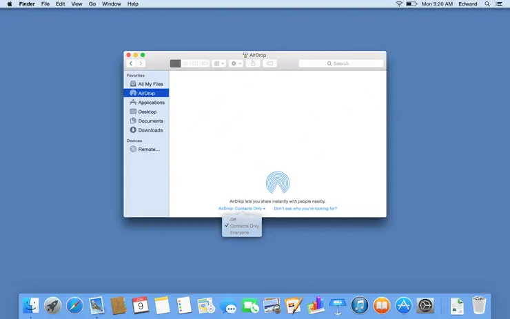The height and width of the screenshot is (319, 510).
Task: Open Spotlight search magnifier
Action: 487,4
